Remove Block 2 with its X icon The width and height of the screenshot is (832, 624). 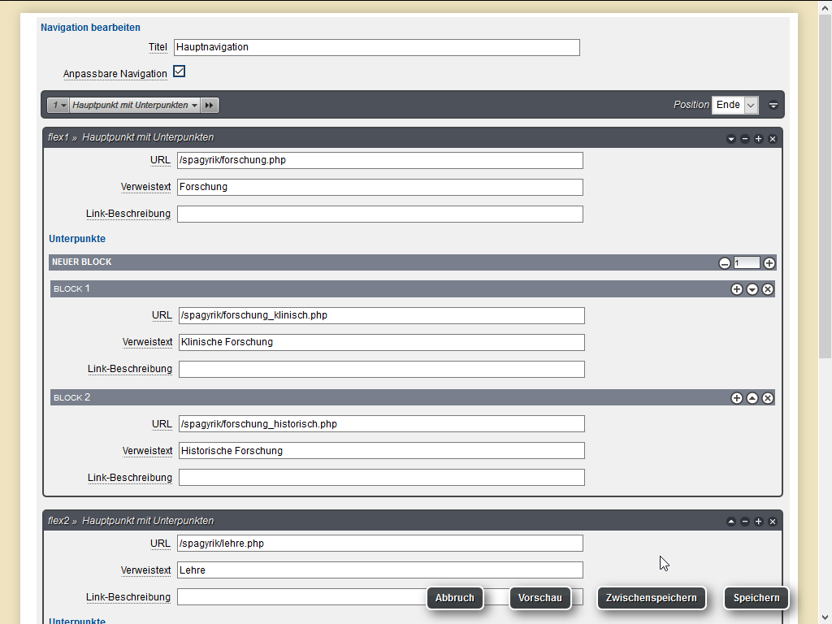[x=768, y=398]
